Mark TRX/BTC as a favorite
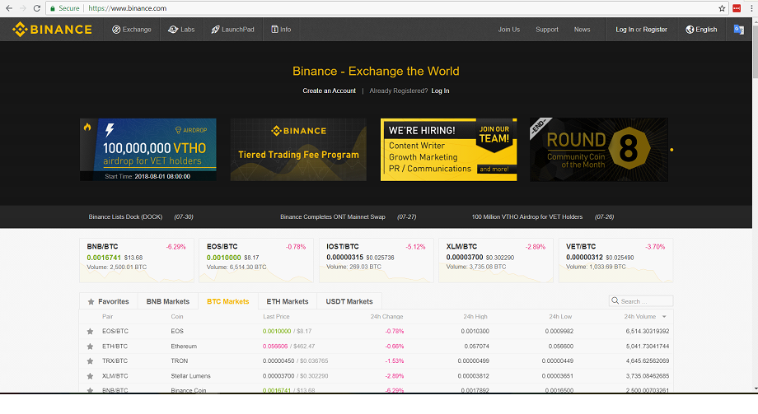This screenshot has height=414, width=758. pyautogui.click(x=90, y=361)
